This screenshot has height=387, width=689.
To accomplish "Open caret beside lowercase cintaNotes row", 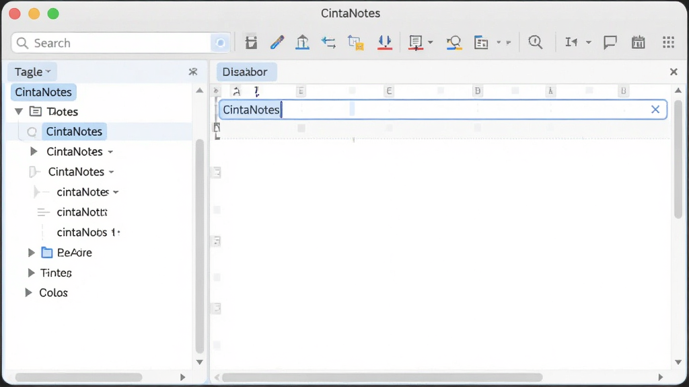I will tap(116, 192).
